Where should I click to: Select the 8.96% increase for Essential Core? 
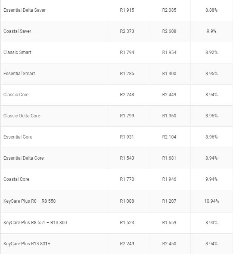(x=212, y=137)
